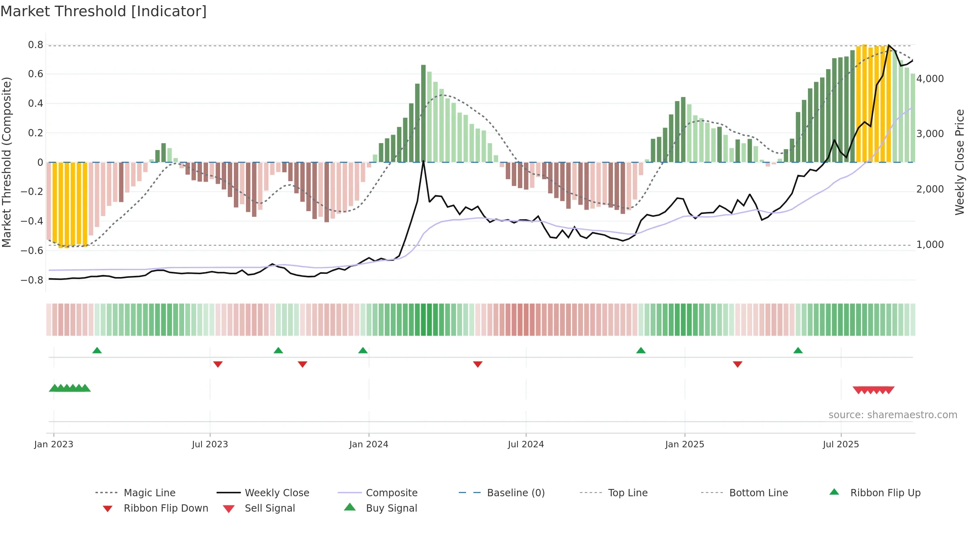This screenshot has width=971, height=546.
Task: Click the green ribbon flip up marker near May 2025
Action: (x=798, y=350)
